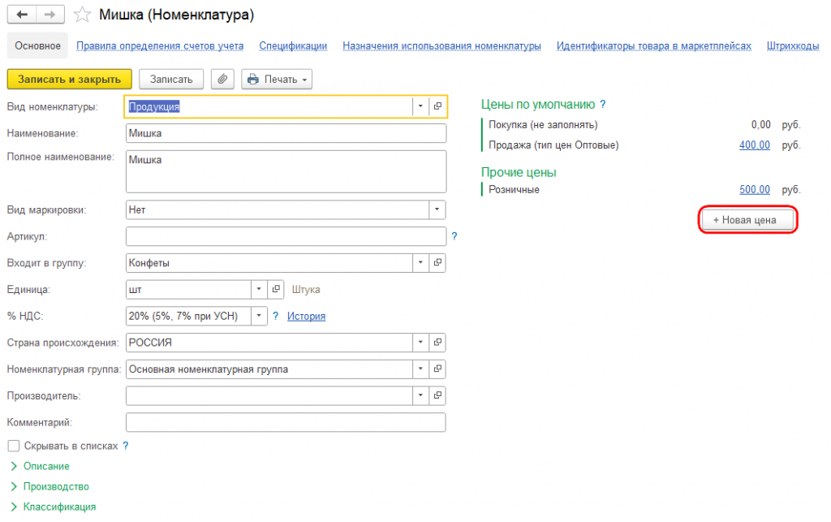Click the + Новая цена button
The width and height of the screenshot is (831, 522).
click(x=747, y=220)
